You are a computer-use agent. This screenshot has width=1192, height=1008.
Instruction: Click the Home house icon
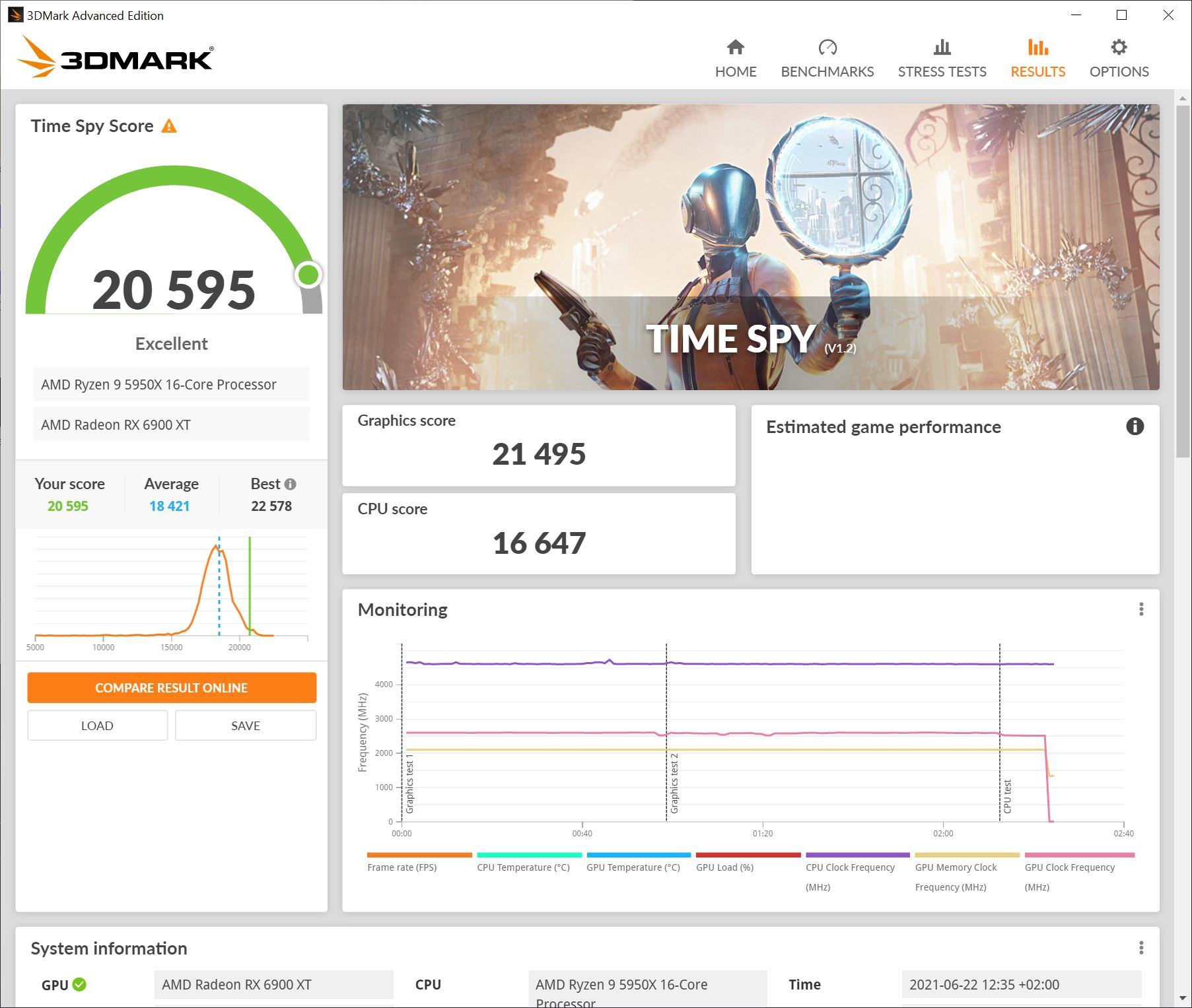(735, 47)
